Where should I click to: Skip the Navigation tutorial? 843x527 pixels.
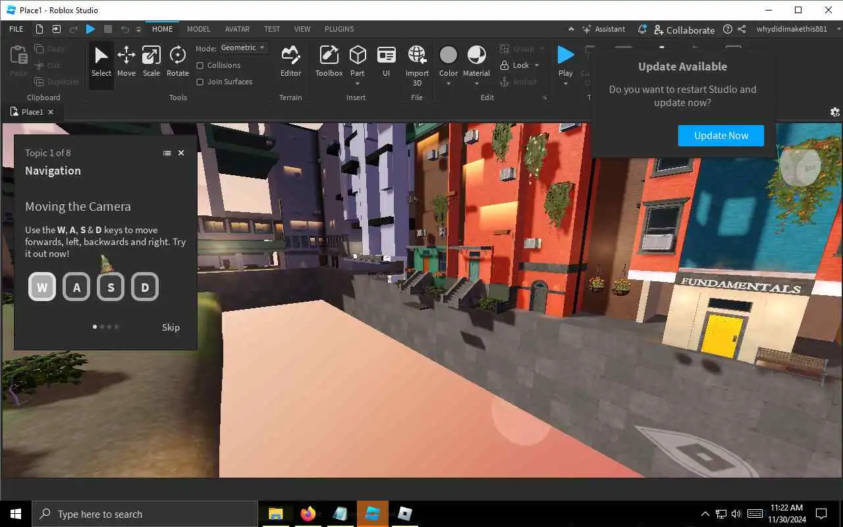pos(171,327)
